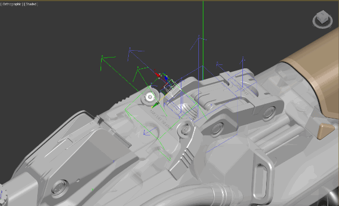Select the blue Z-axis arrow of move gizmo
The width and height of the screenshot is (339, 206).
[166, 78]
